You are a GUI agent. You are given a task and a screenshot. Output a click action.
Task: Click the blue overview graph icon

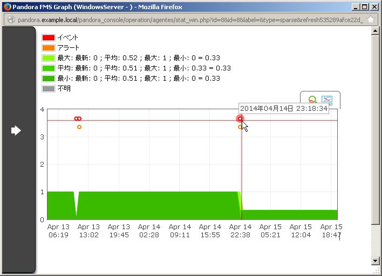tap(327, 100)
